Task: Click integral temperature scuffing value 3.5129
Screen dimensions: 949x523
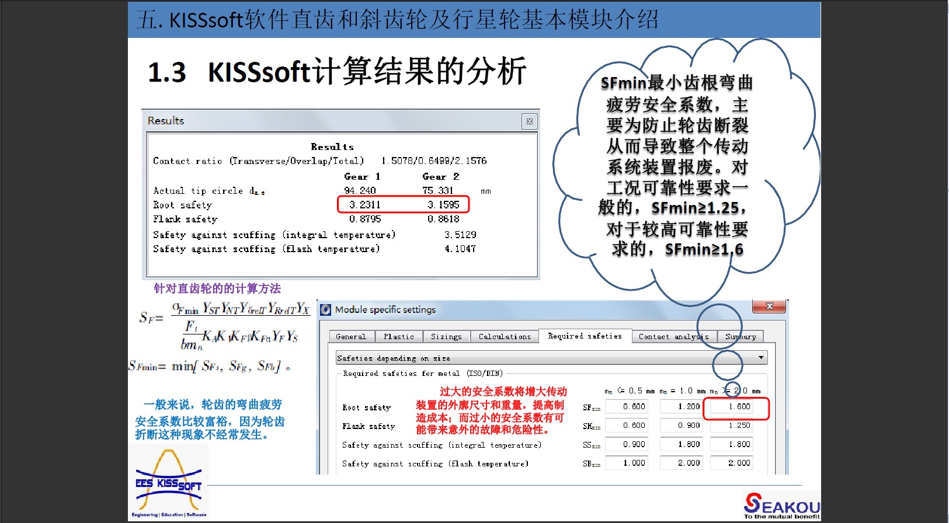Action: (460, 235)
